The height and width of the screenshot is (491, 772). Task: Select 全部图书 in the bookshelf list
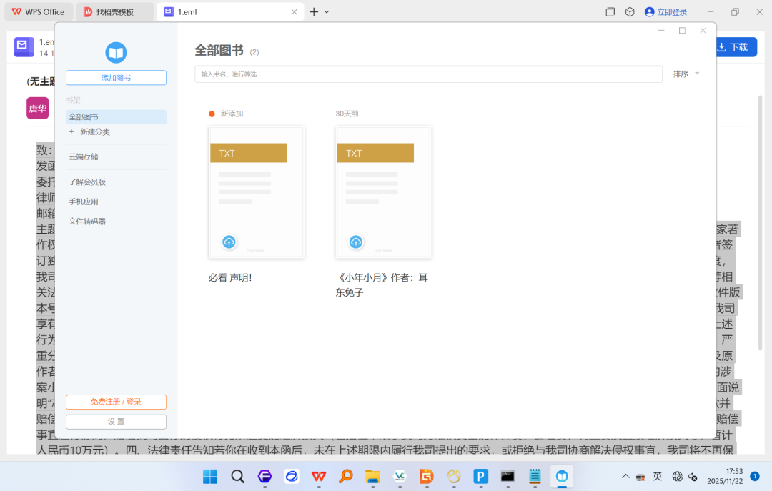click(x=117, y=116)
